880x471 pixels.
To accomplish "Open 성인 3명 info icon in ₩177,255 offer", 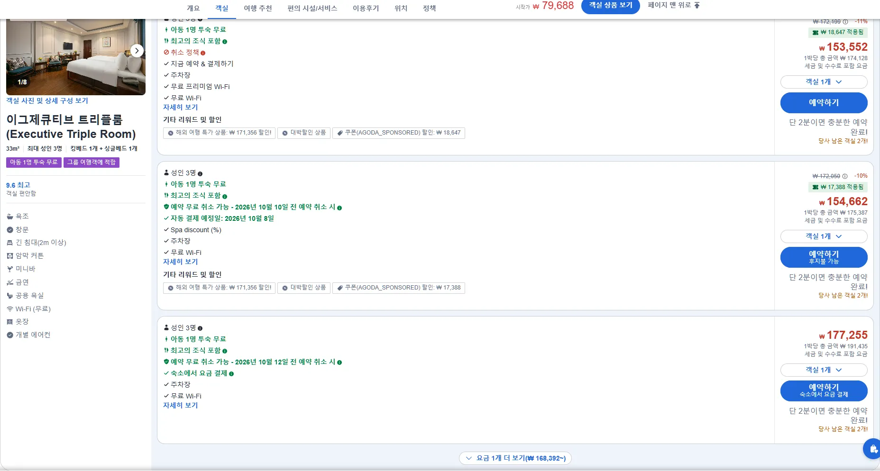I will click(x=200, y=328).
